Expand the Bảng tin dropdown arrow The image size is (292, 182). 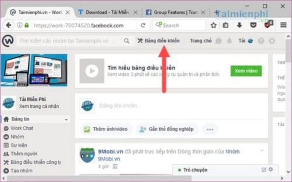click(66, 120)
